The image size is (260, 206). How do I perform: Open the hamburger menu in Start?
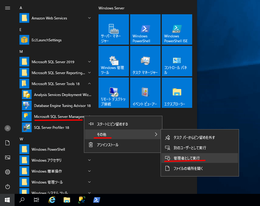[x=8, y=8]
